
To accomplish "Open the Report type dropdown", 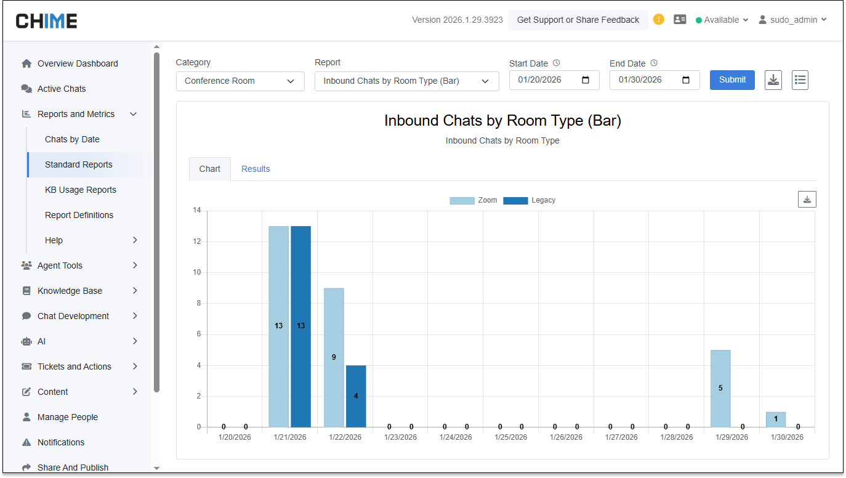I will tap(406, 81).
